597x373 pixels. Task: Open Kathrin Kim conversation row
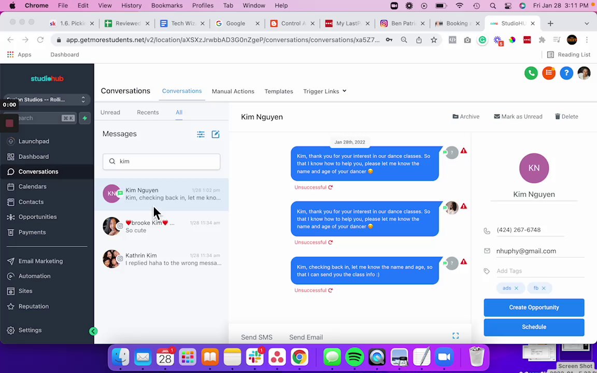click(x=162, y=259)
